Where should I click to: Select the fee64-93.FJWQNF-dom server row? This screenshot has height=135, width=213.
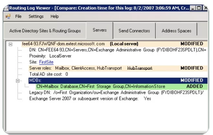(x=114, y=44)
